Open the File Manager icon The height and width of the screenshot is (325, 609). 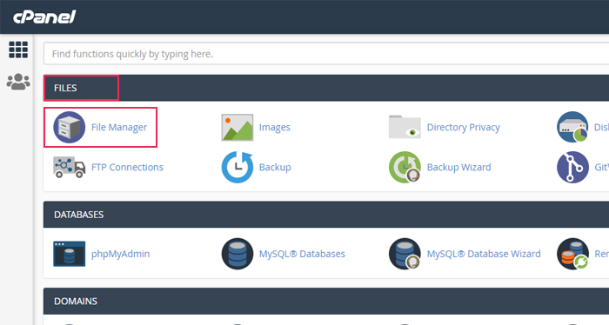click(69, 127)
